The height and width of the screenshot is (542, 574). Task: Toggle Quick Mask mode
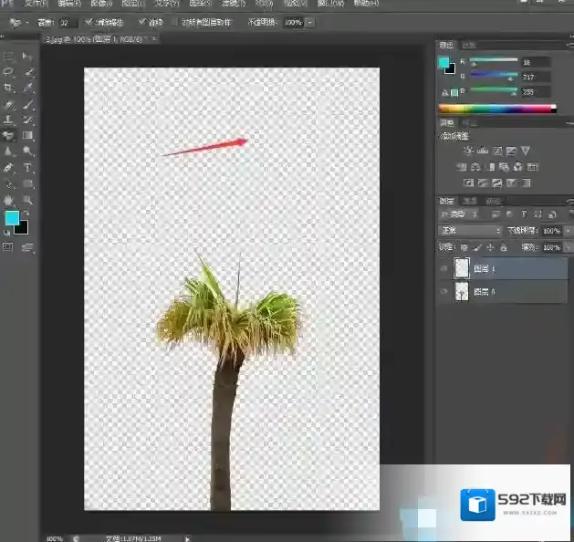[7, 247]
